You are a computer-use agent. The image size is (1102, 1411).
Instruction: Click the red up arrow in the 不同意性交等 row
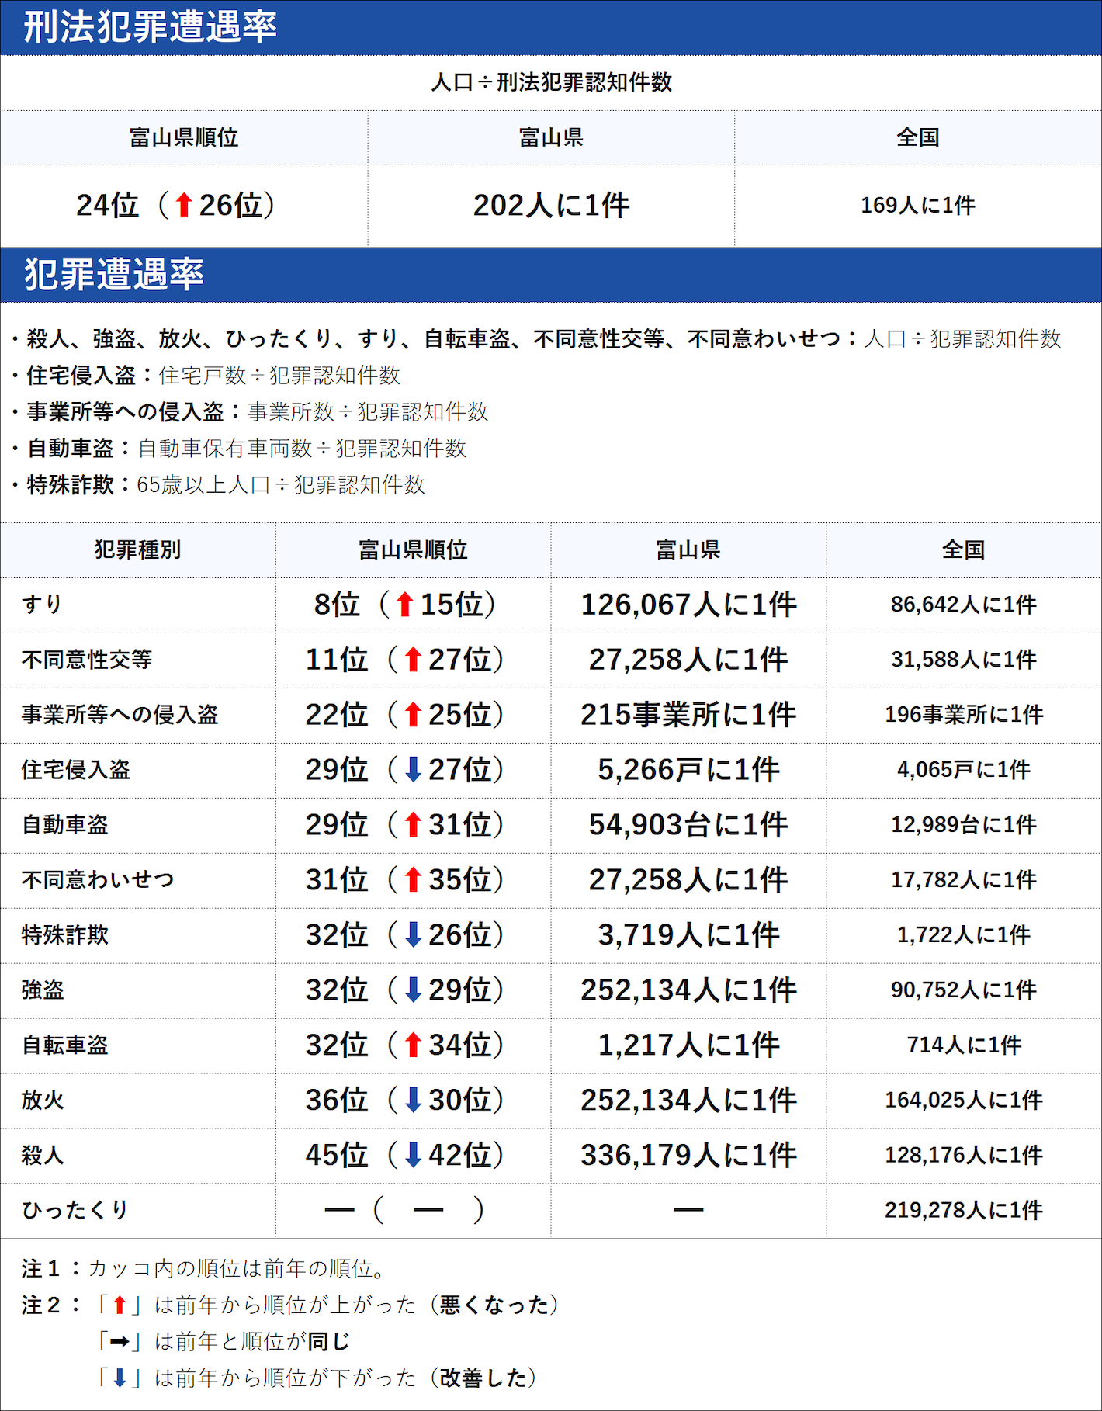[414, 660]
